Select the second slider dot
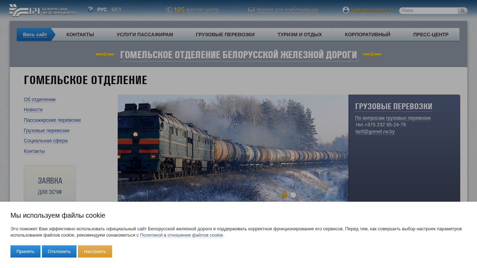Screen dimensions: 477x268 (293, 195)
